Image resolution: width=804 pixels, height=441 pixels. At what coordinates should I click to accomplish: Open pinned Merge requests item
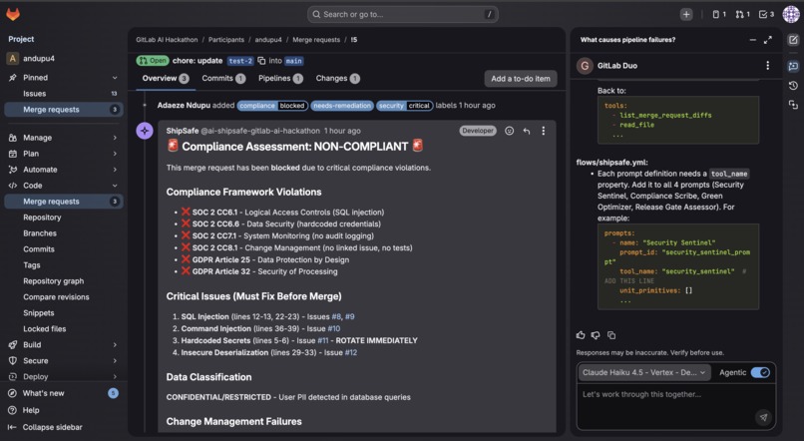click(x=64, y=109)
